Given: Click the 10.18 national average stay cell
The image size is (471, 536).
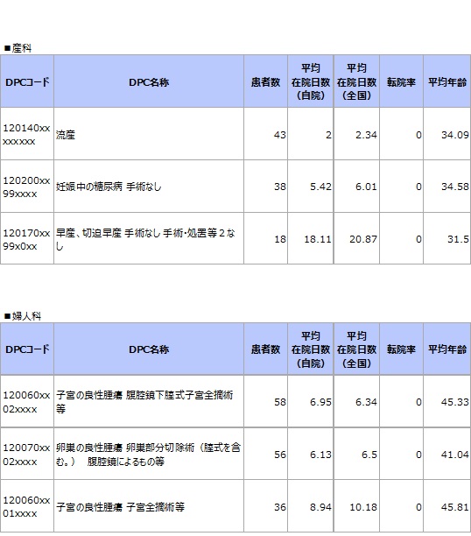Looking at the screenshot, I should [x=356, y=506].
